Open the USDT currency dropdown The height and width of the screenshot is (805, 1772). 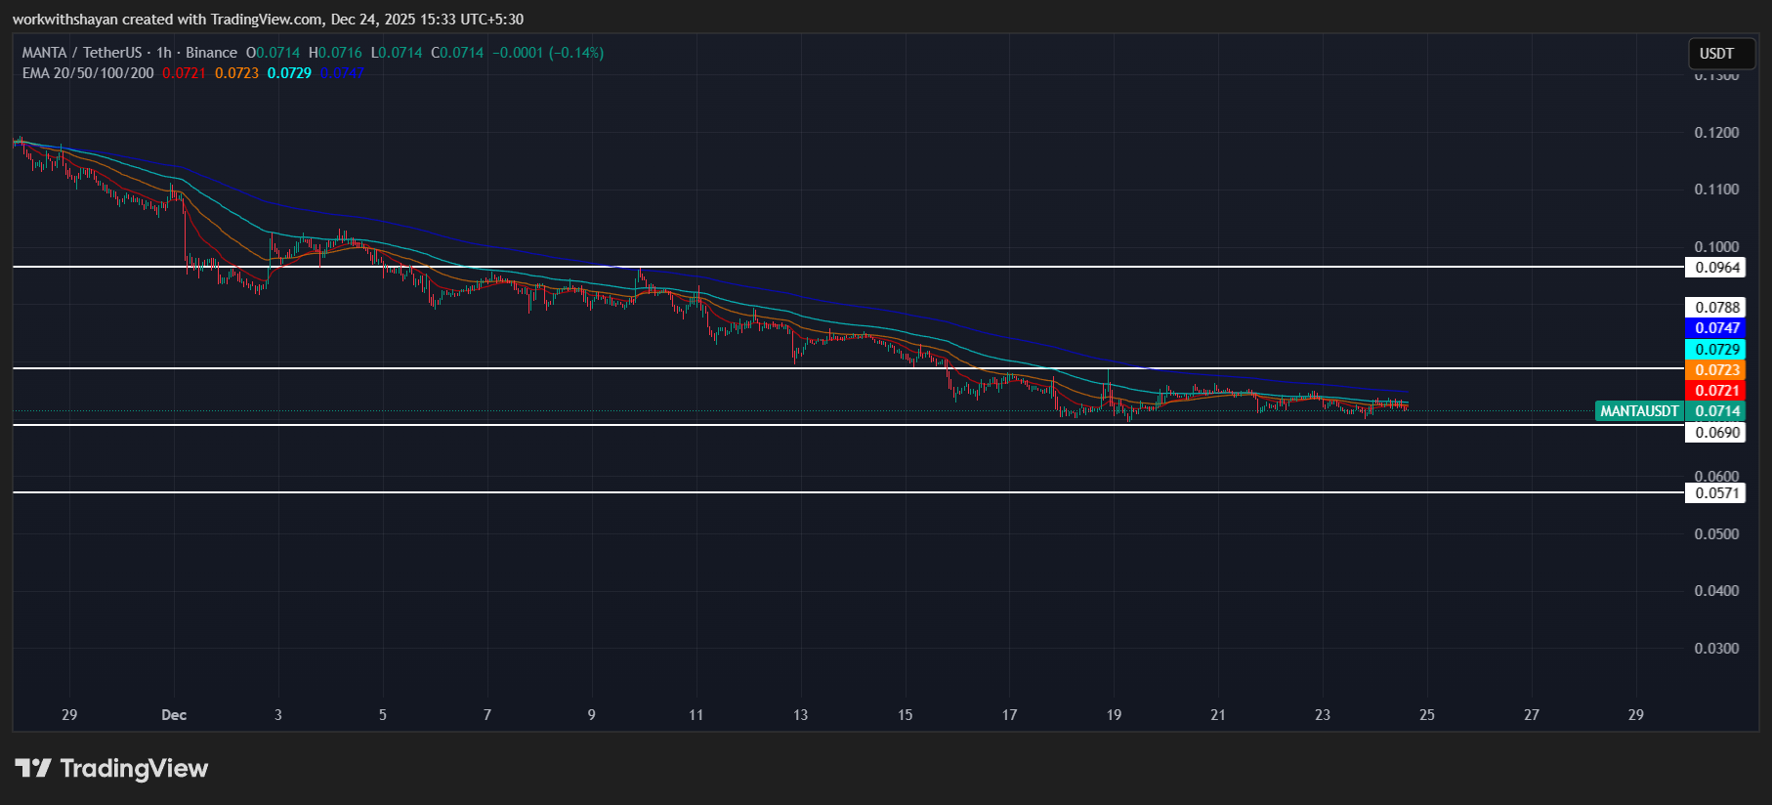[1716, 54]
